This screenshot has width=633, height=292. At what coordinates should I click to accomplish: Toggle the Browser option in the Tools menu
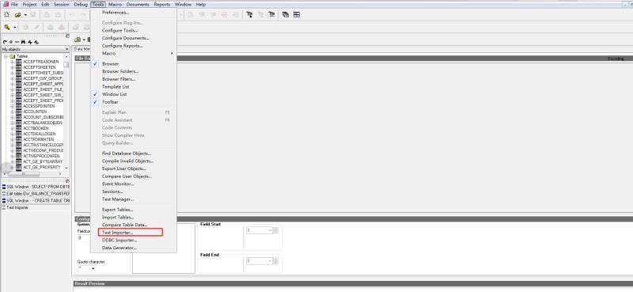click(110, 64)
